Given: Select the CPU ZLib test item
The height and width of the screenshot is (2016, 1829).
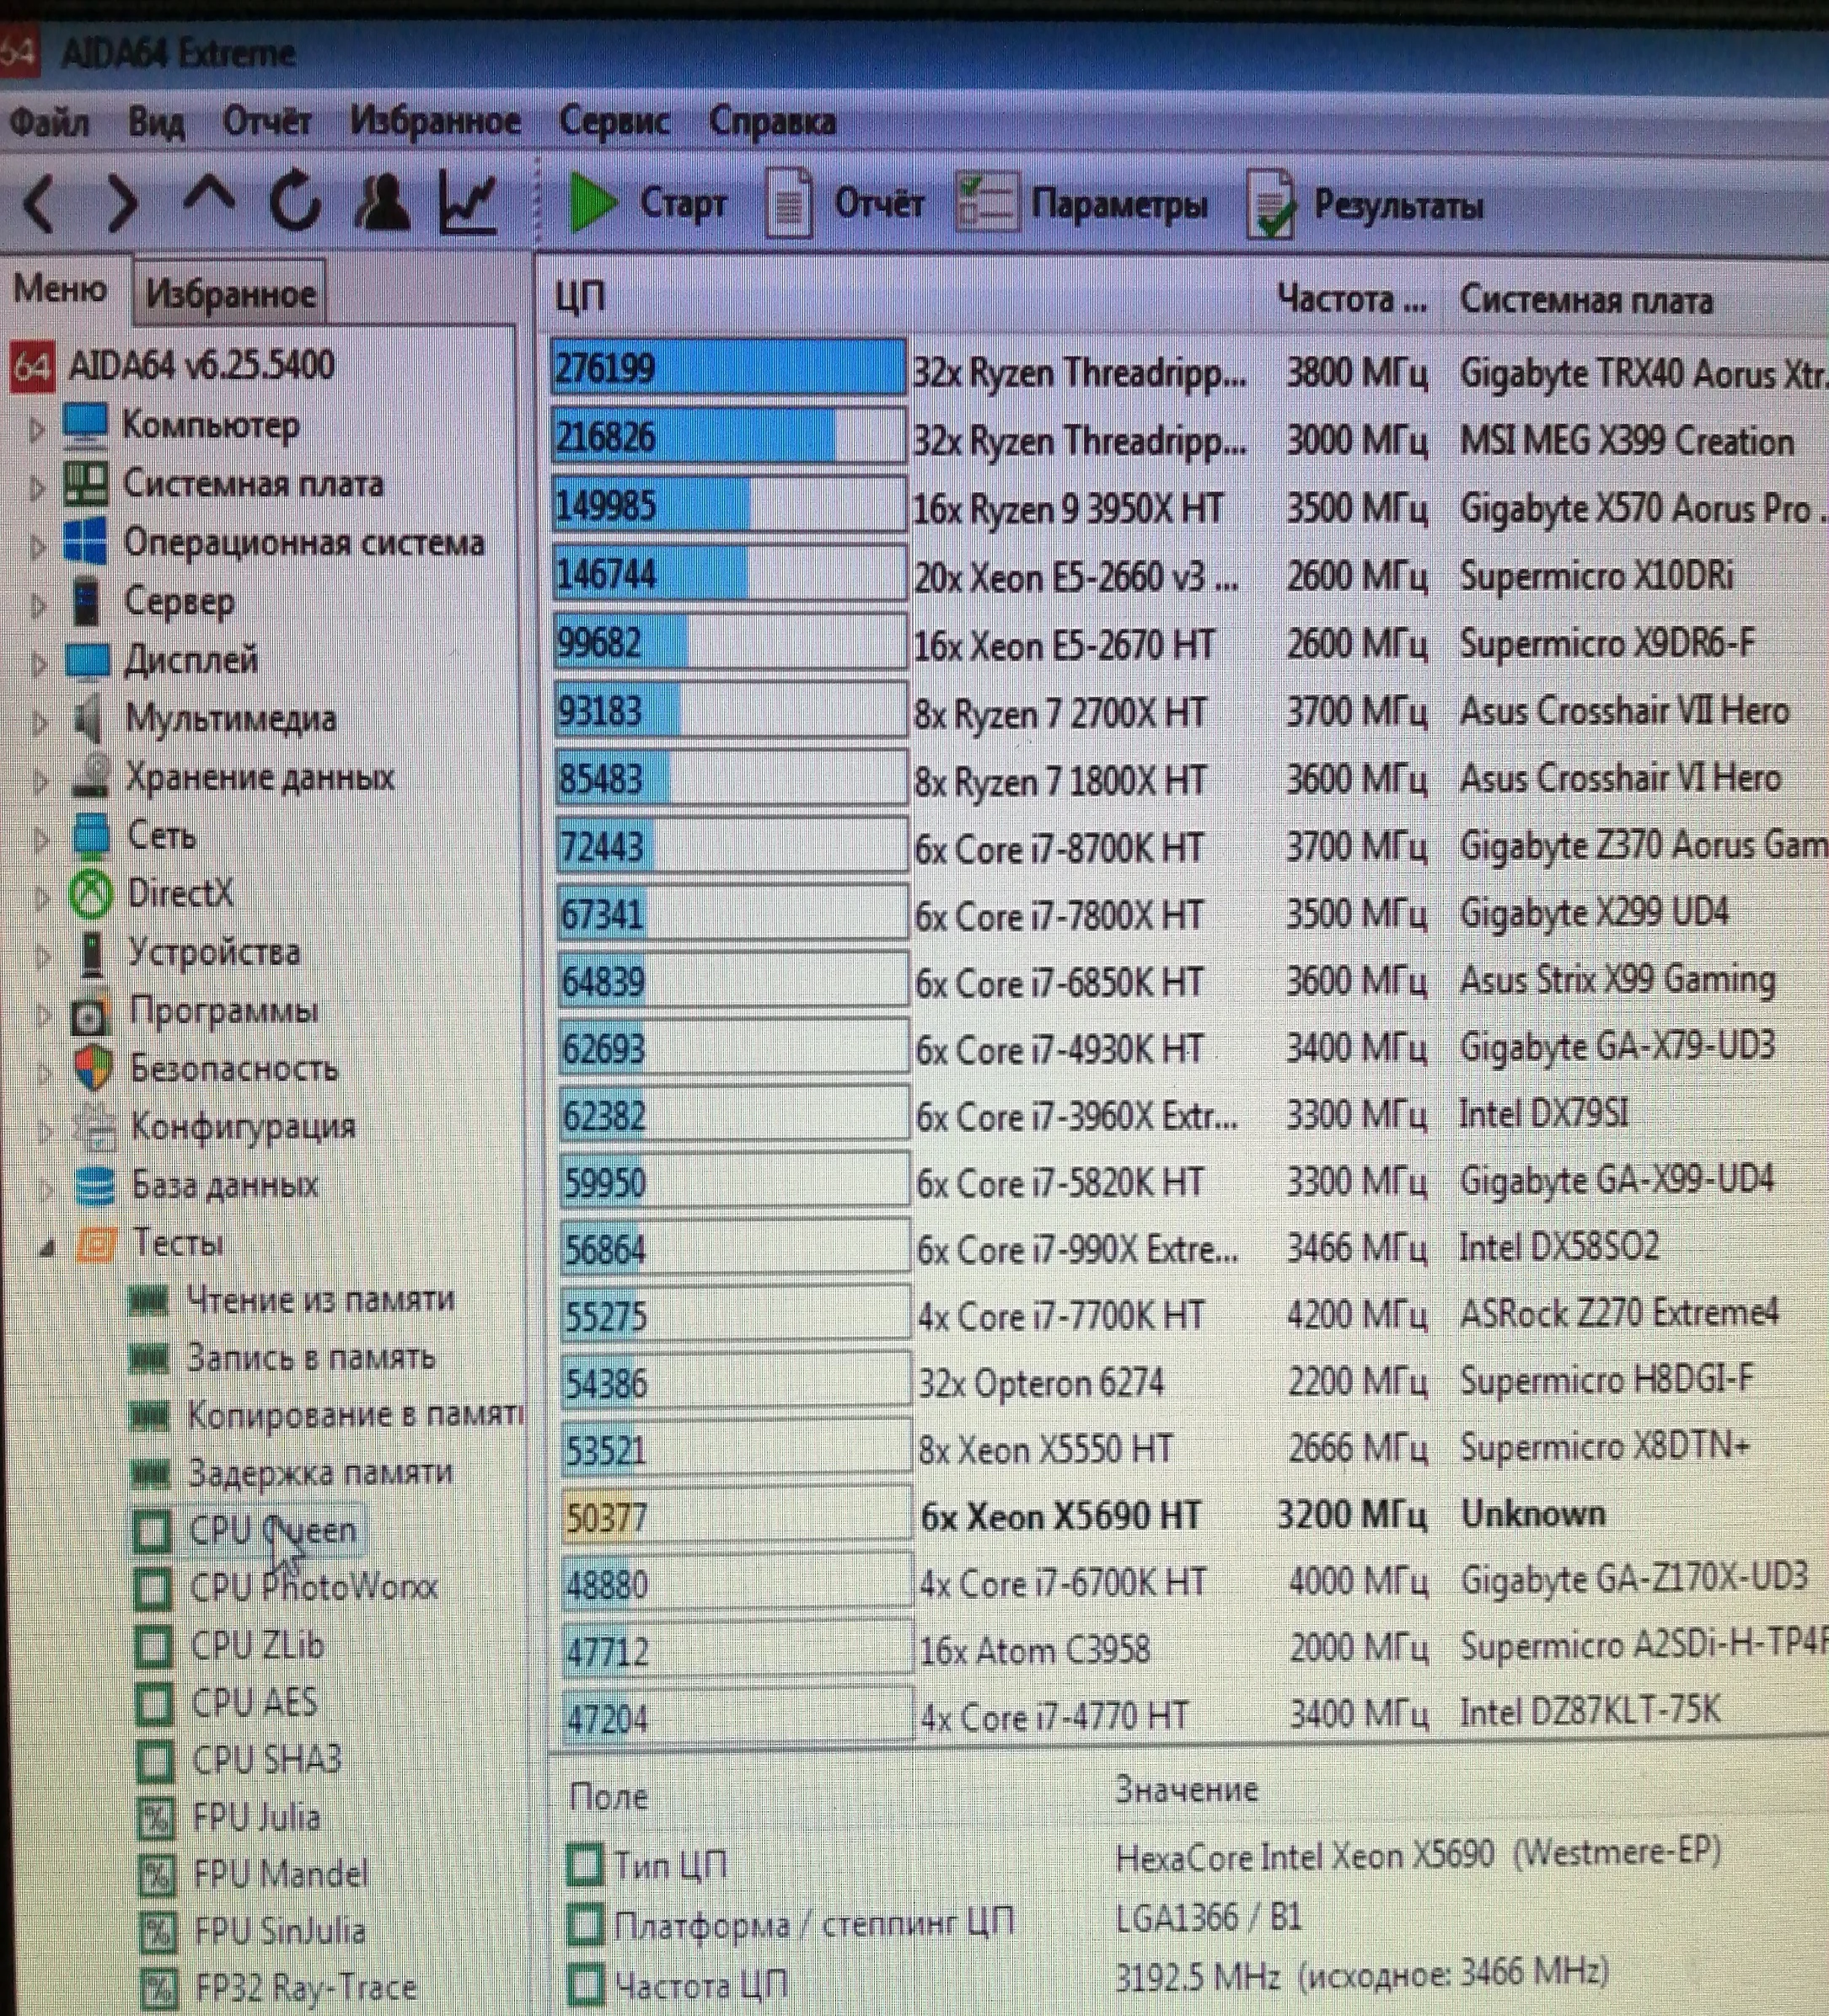Looking at the screenshot, I should (x=256, y=1645).
